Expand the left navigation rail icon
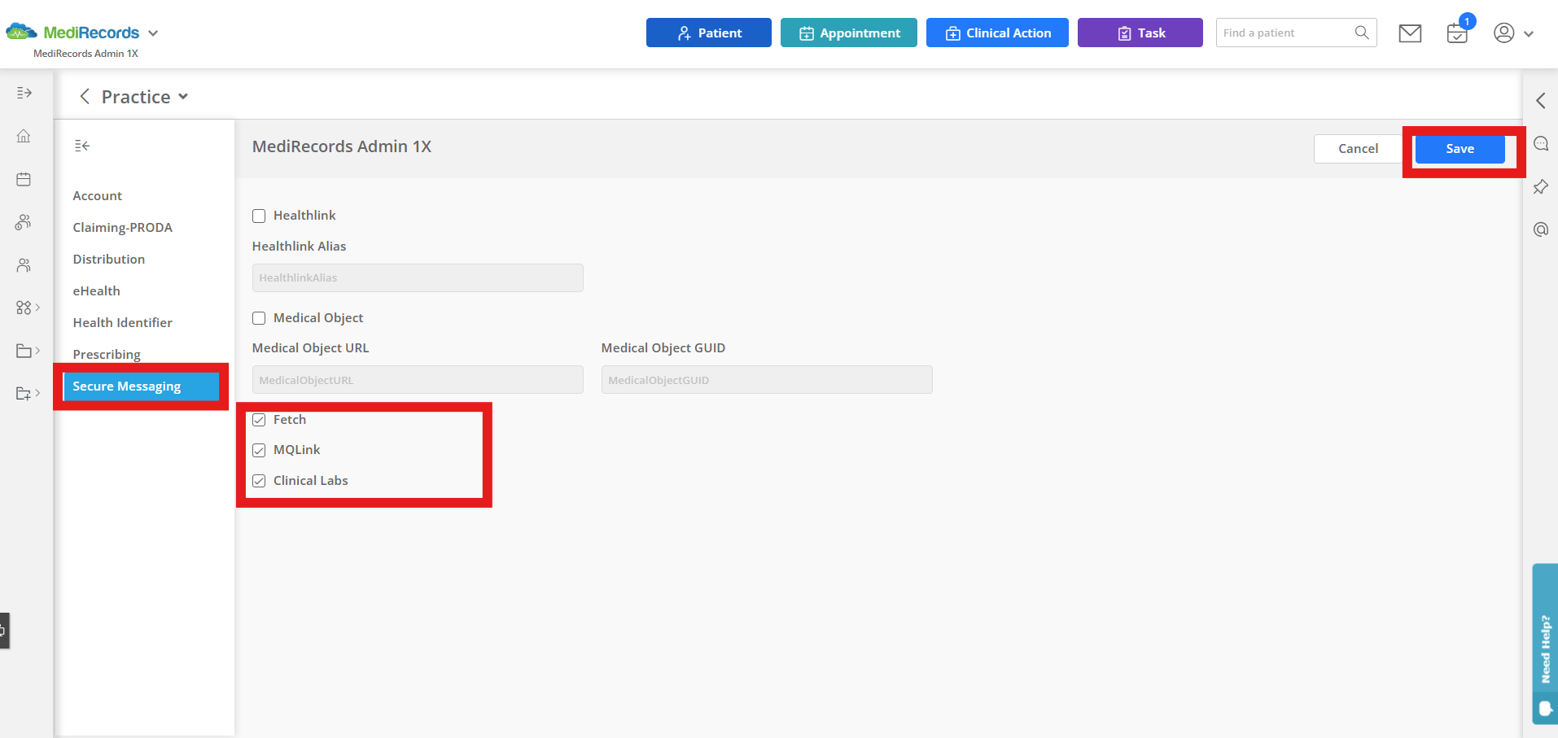 [24, 93]
